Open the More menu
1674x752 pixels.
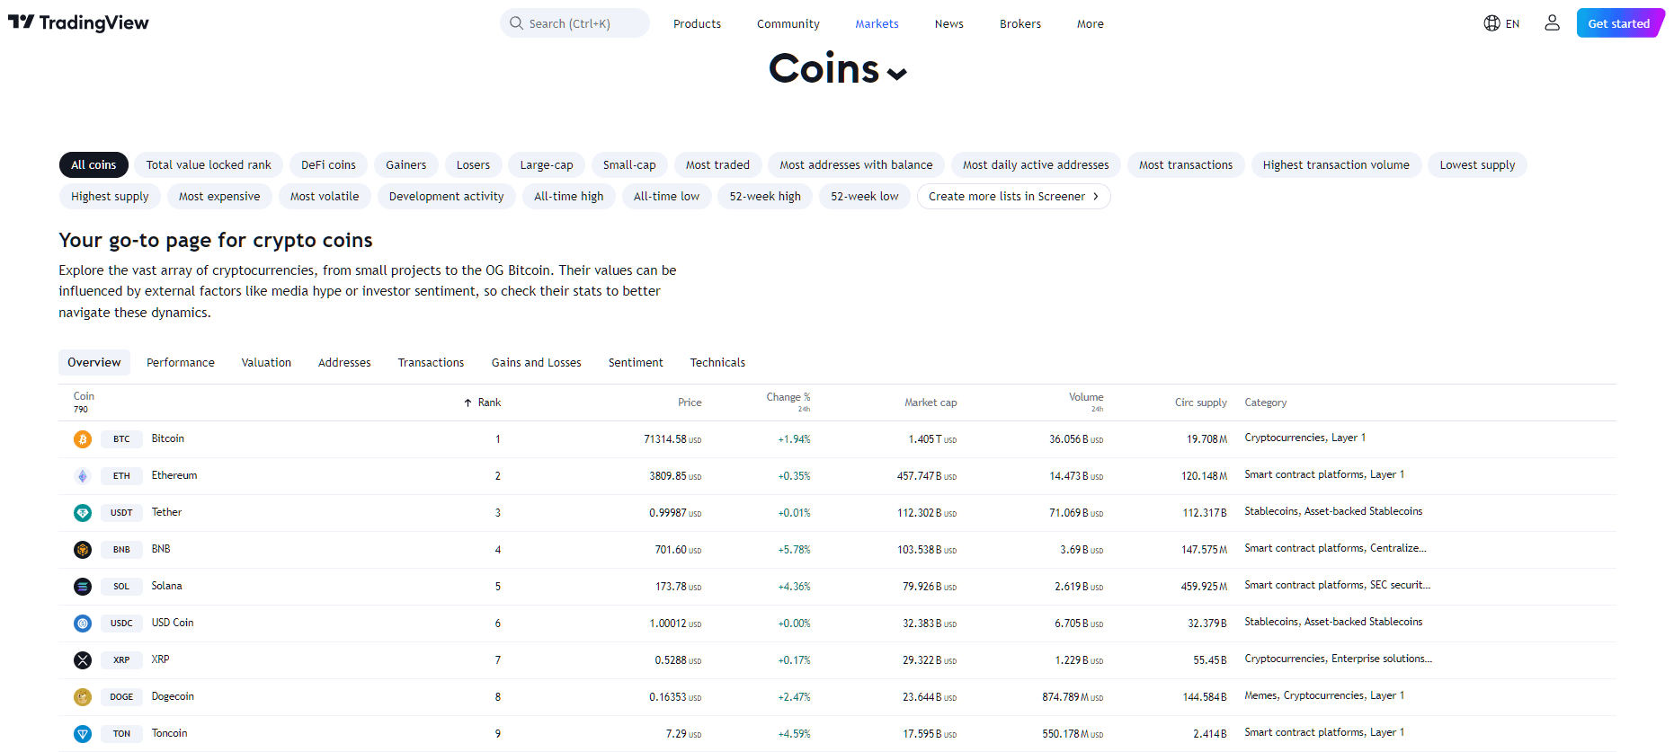pos(1091,24)
